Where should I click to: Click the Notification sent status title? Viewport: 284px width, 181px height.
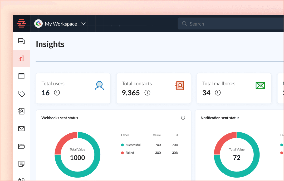click(x=220, y=118)
